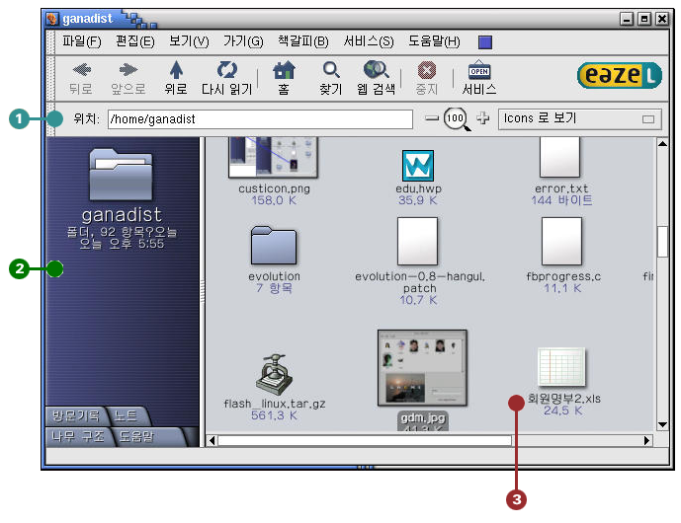
Task: Click the flash_linux.tar.gz file name
Action: pos(275,404)
